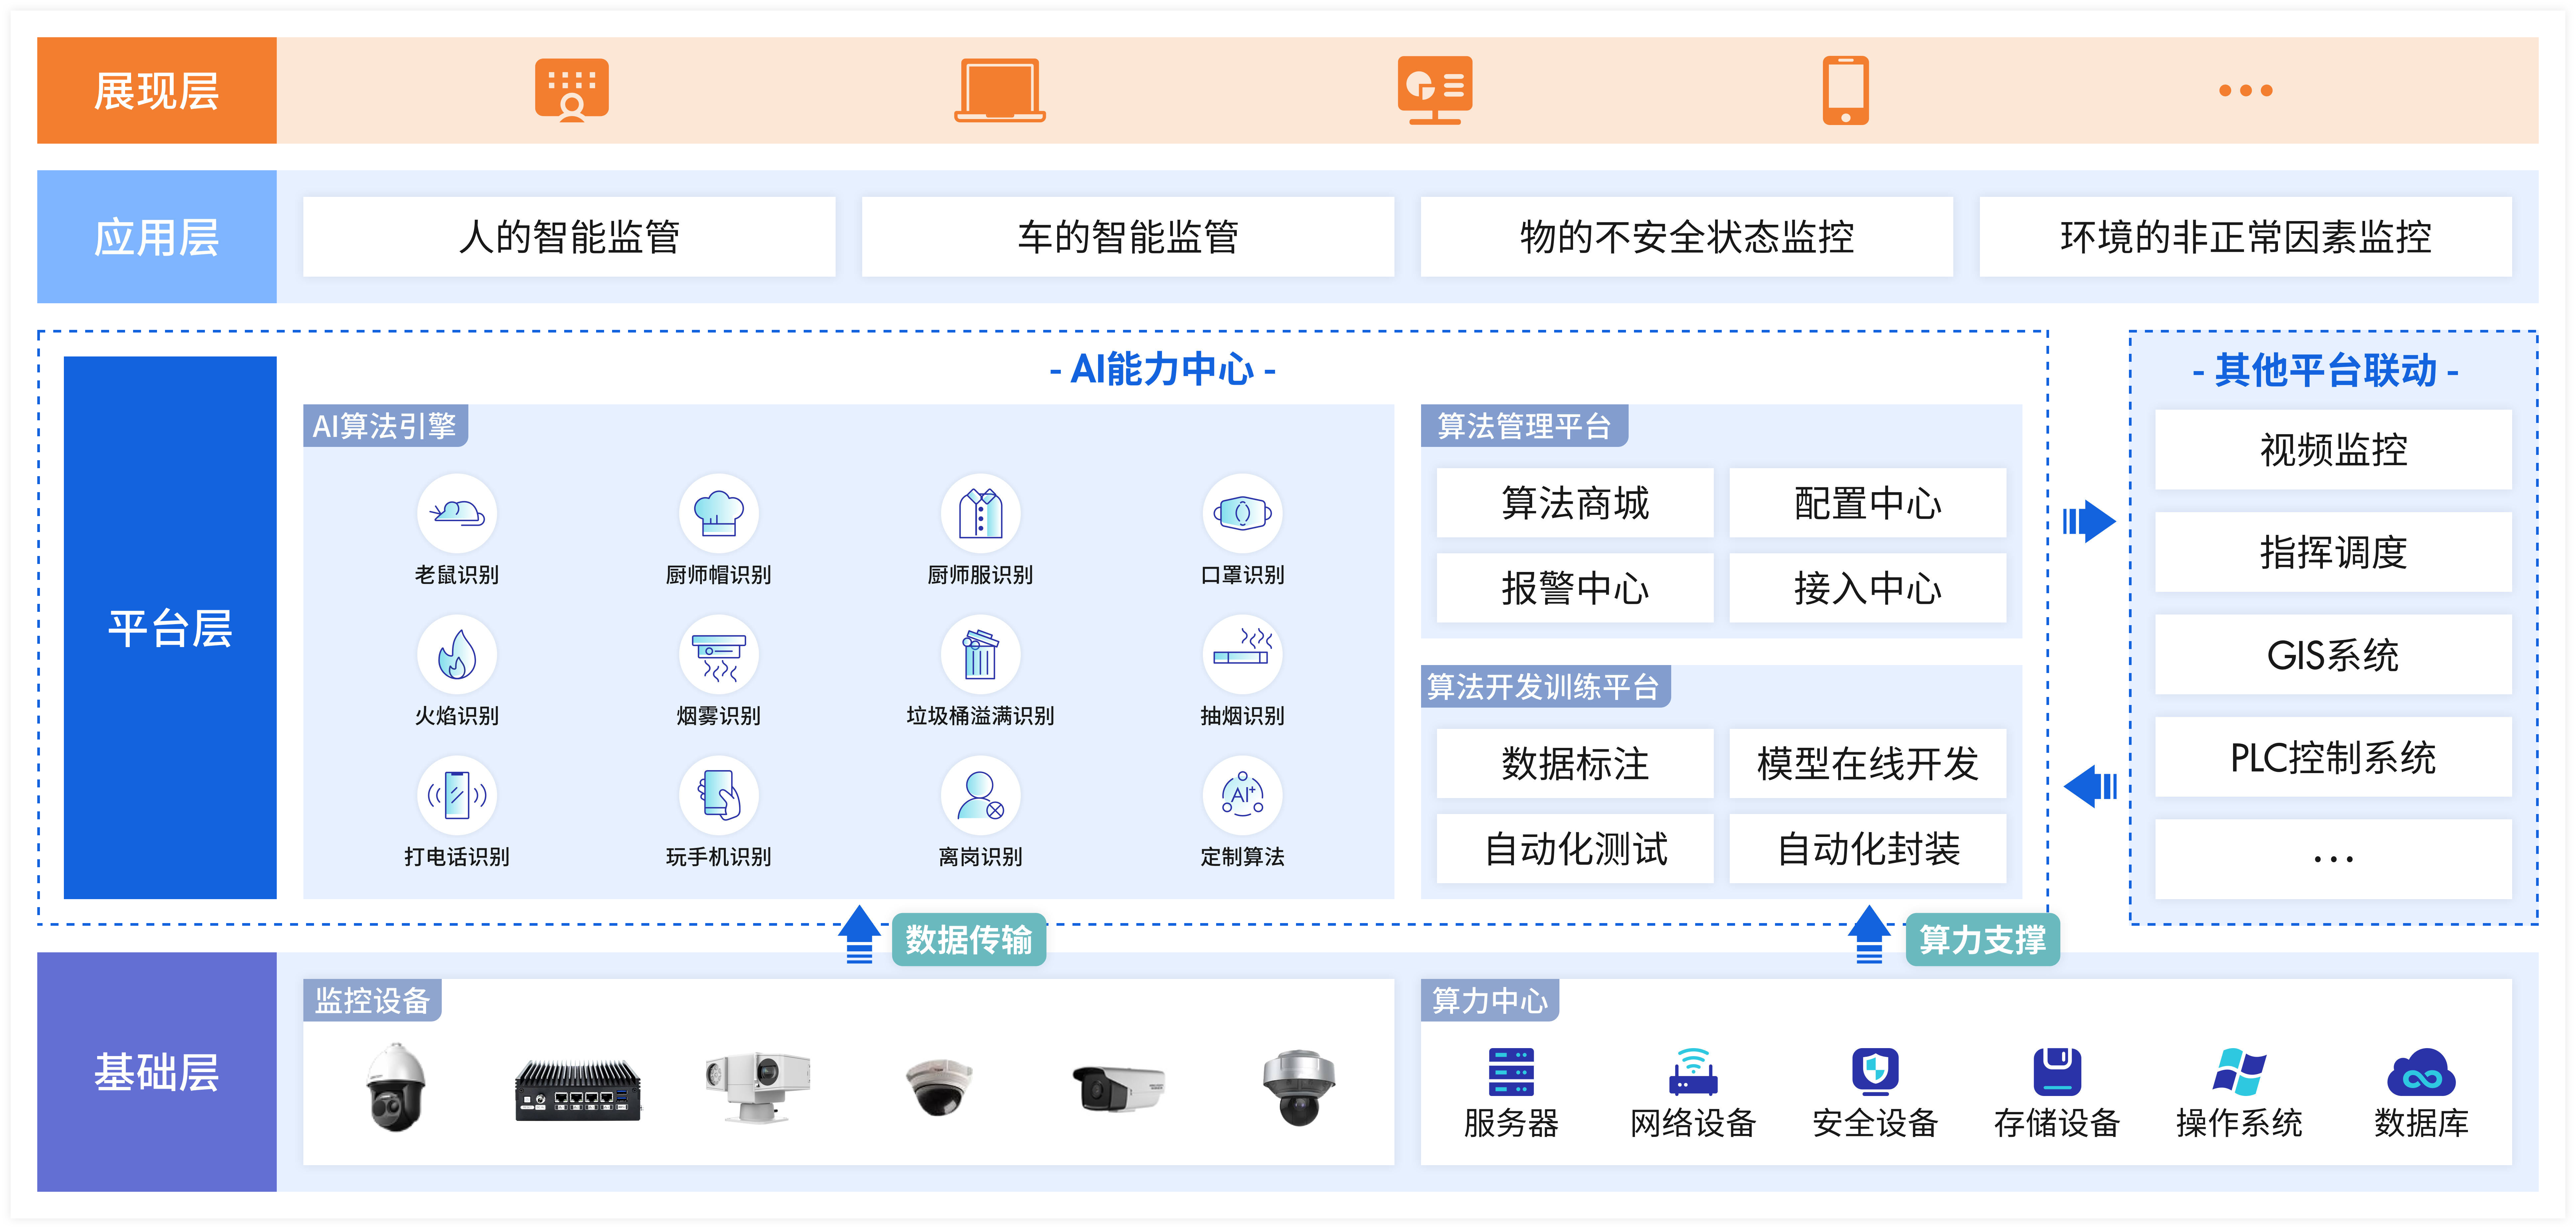Image resolution: width=2576 pixels, height=1229 pixels.
Task: Select the 老鼠识别 mouse icon
Action: (x=457, y=514)
